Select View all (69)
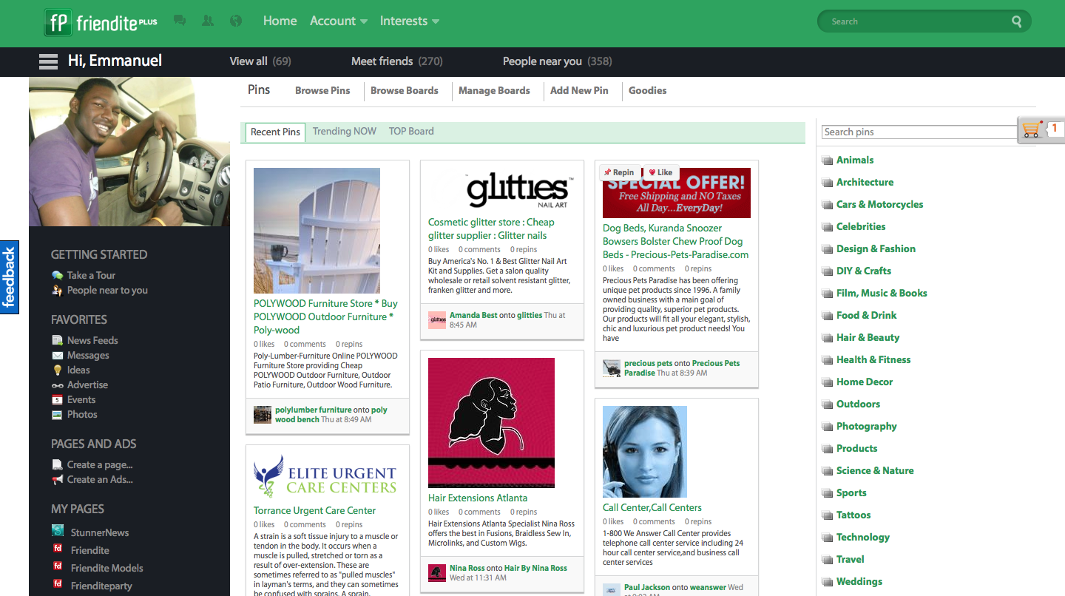Screen dimensions: 1065x596 click(x=260, y=61)
